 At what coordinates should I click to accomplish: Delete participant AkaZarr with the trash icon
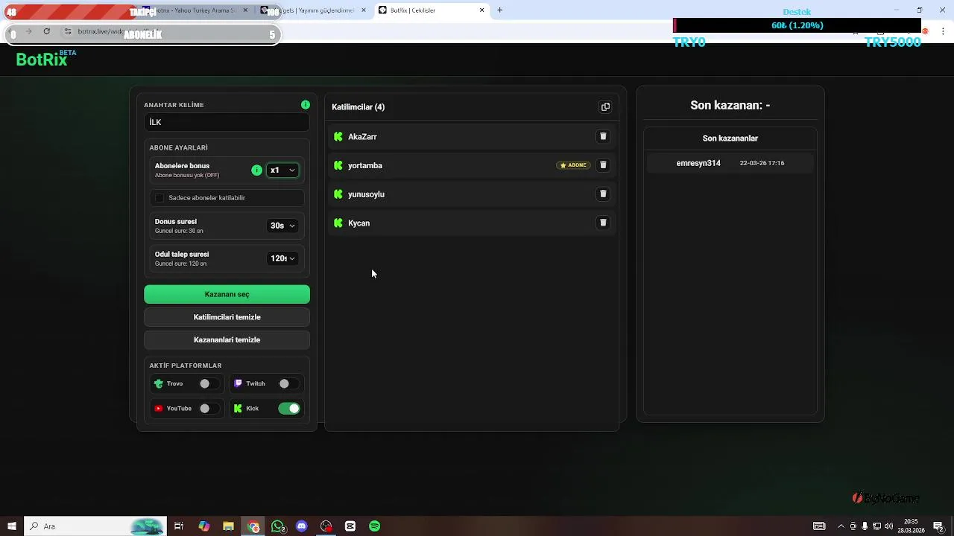603,136
